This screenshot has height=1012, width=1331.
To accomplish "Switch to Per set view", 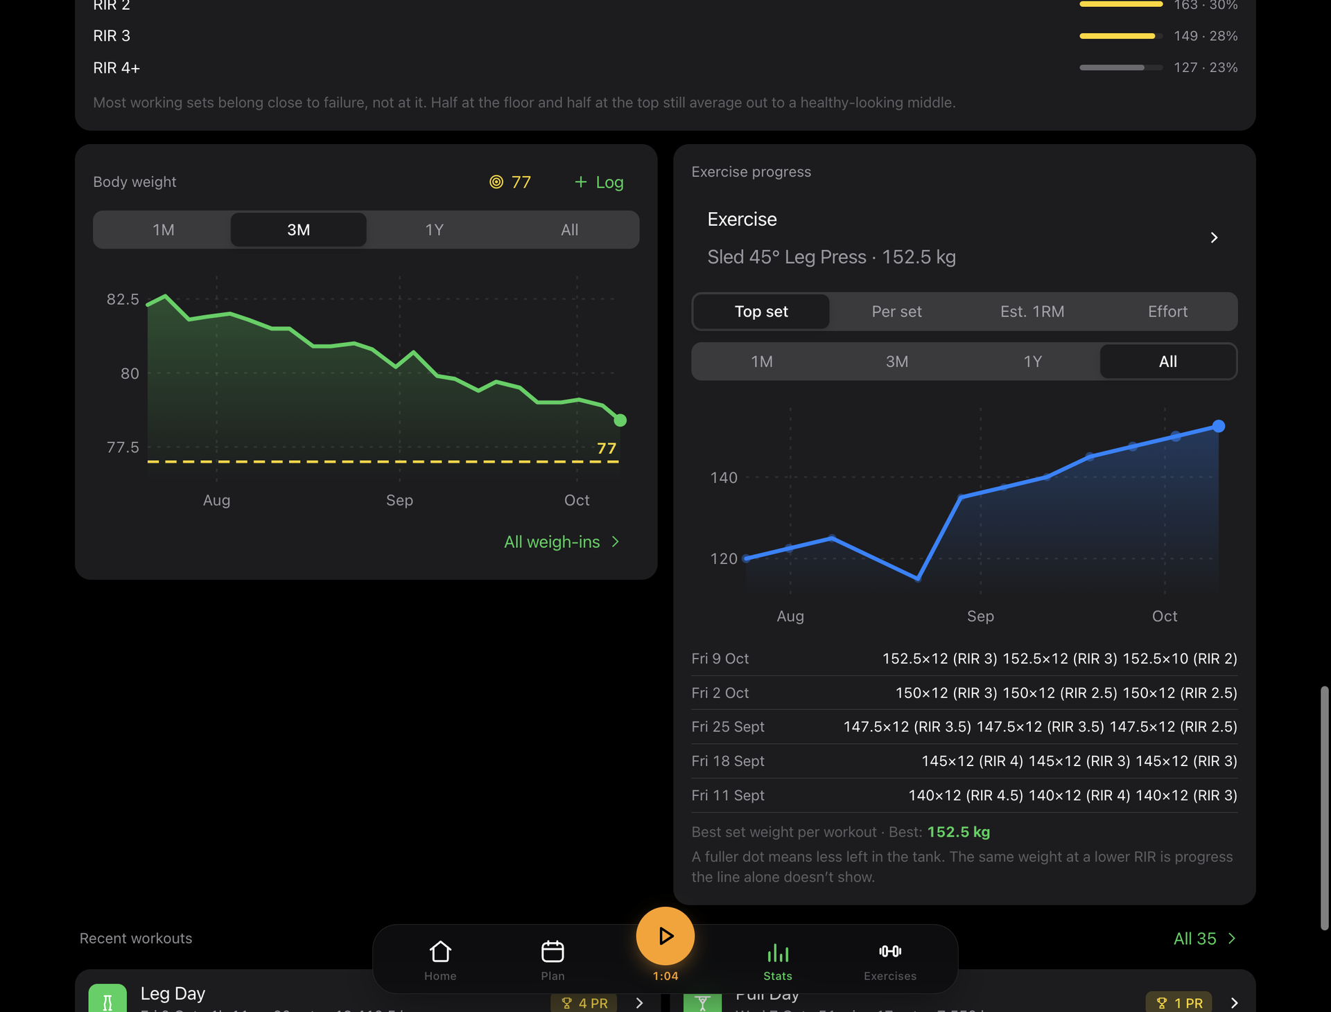I will tap(896, 312).
